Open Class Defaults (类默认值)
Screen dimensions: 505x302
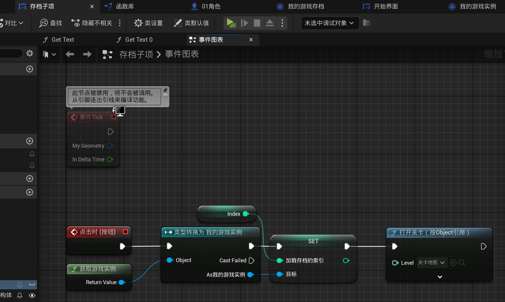(191, 23)
